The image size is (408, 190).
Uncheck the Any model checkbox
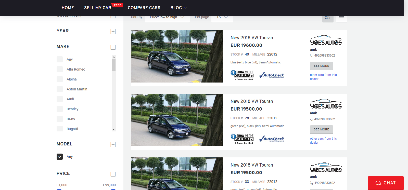(60, 157)
